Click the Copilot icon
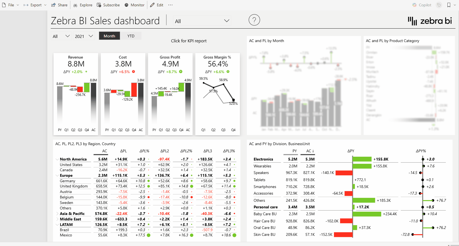The width and height of the screenshot is (459, 246). pyautogui.click(x=414, y=5)
